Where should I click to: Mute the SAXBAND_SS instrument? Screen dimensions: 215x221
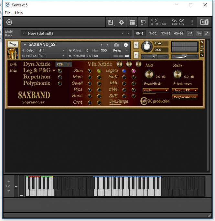(136, 55)
